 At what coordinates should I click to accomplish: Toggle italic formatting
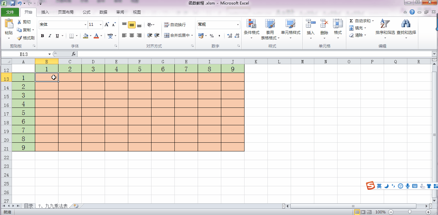coord(50,36)
